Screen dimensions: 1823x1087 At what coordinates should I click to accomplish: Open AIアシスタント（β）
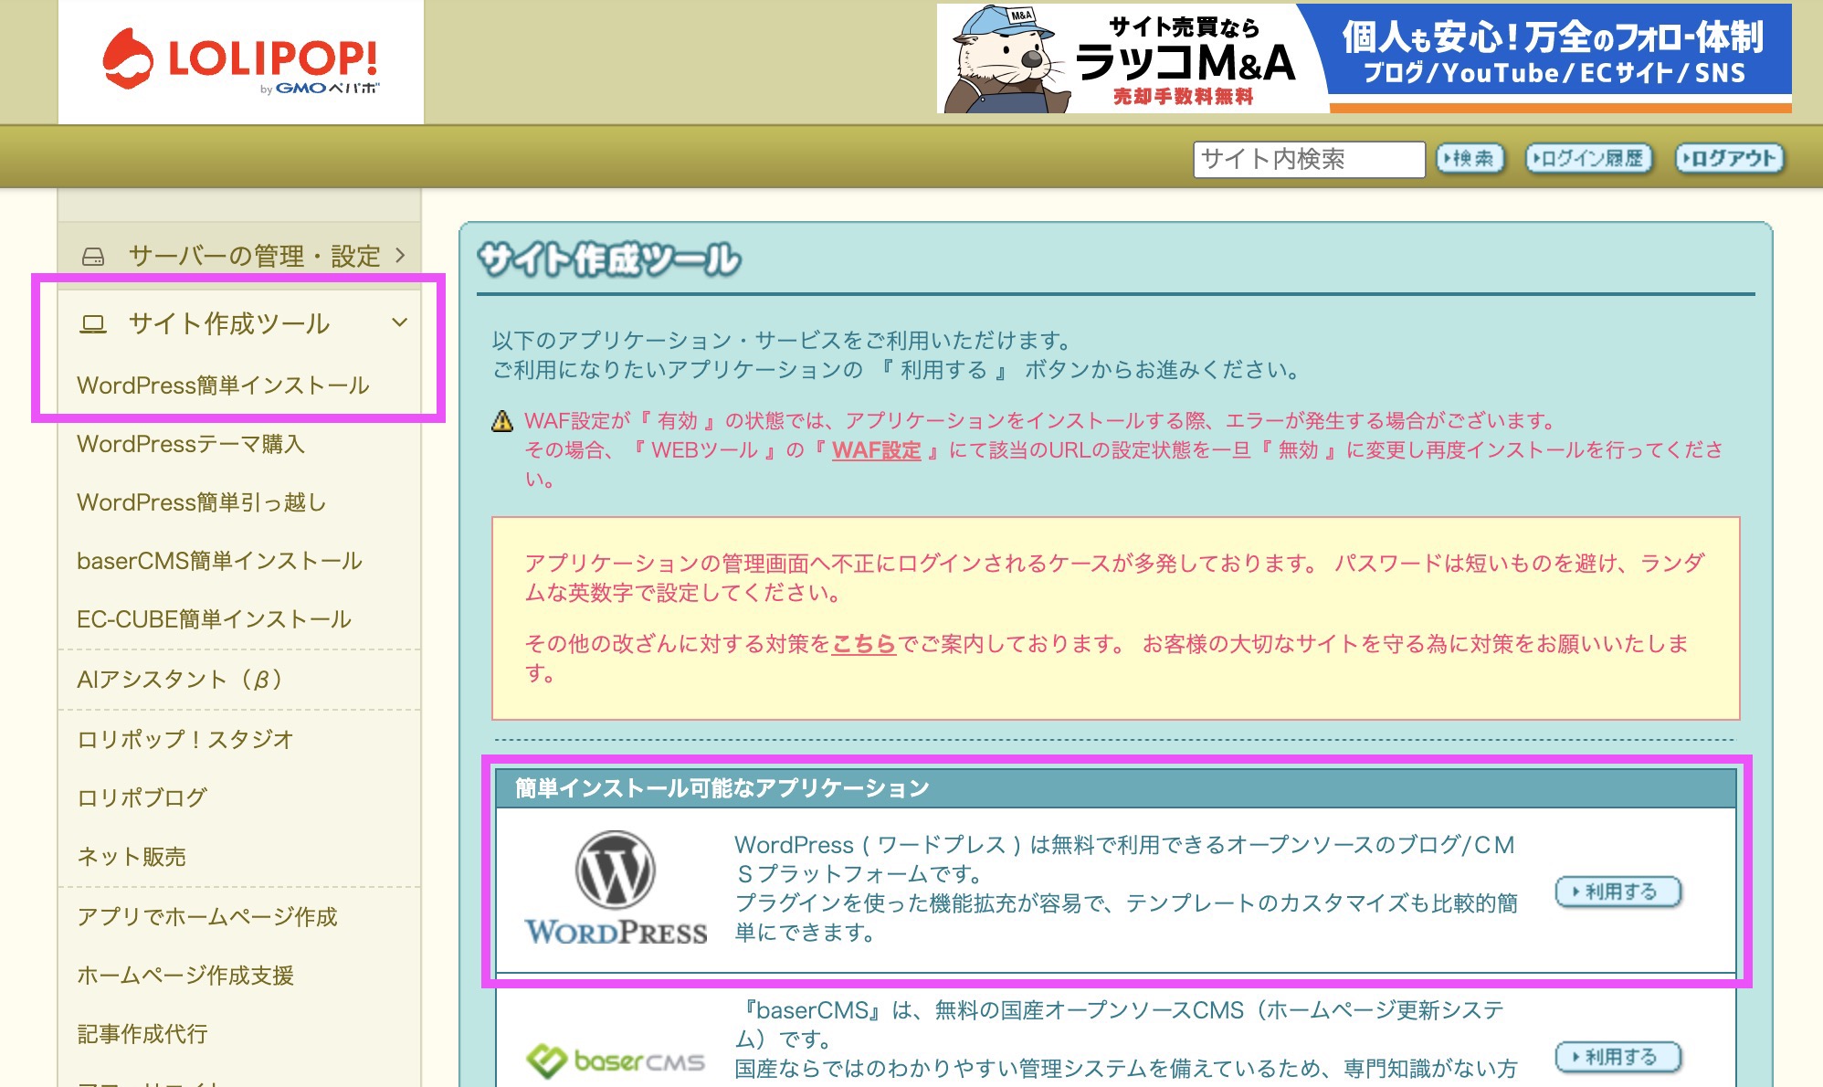pyautogui.click(x=181, y=680)
